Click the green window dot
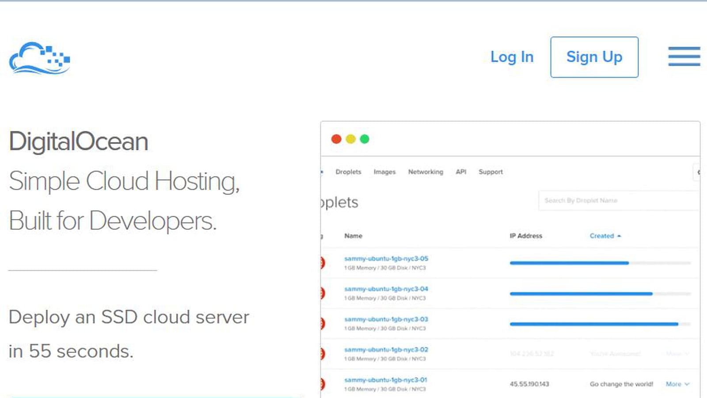Image resolution: width=707 pixels, height=398 pixels. pos(365,139)
